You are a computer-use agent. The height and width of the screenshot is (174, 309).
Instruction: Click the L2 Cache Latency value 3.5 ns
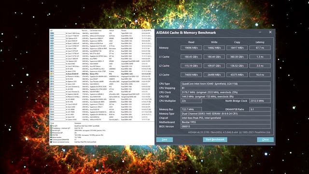pos(260,66)
